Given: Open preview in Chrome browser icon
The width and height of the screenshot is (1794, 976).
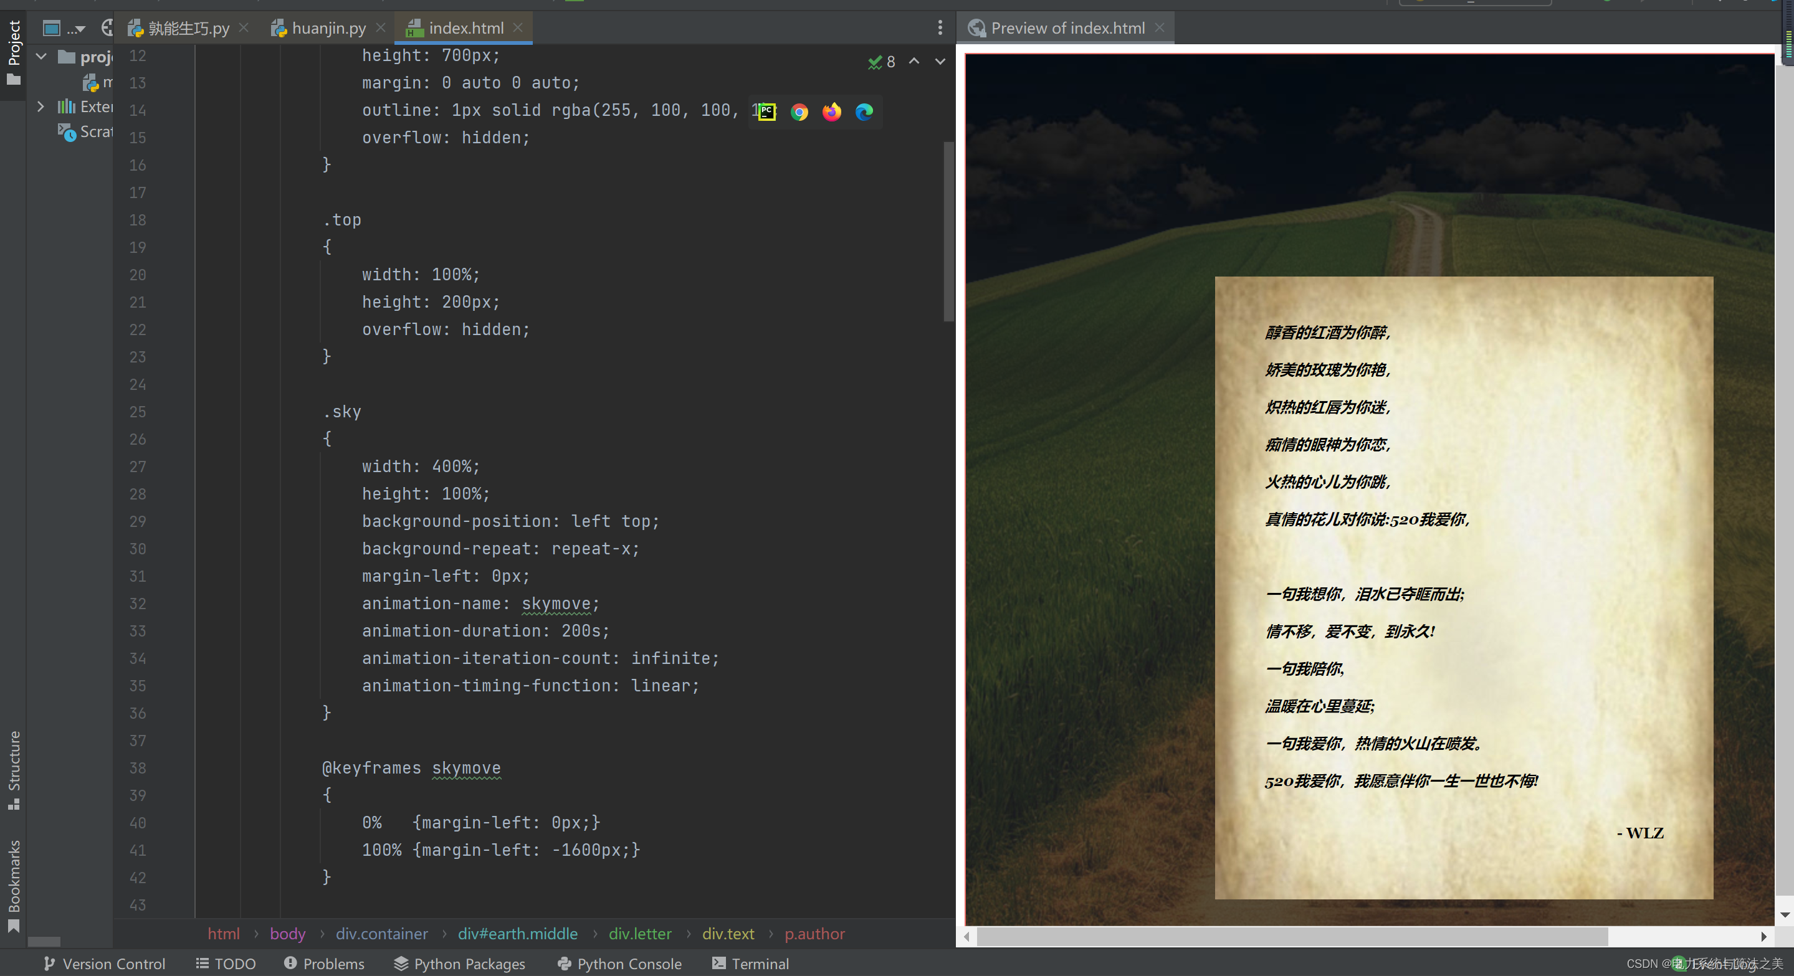Looking at the screenshot, I should point(799,112).
